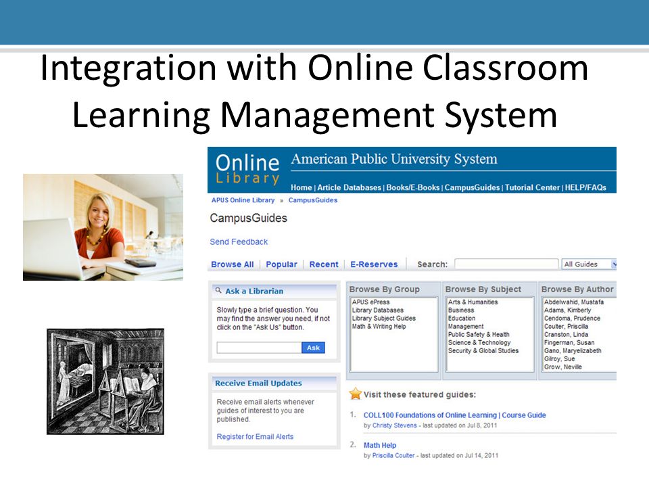Click the Online Library logo
This screenshot has width=649, height=487.
247,169
